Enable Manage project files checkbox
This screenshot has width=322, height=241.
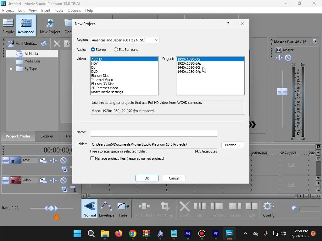coord(92,158)
